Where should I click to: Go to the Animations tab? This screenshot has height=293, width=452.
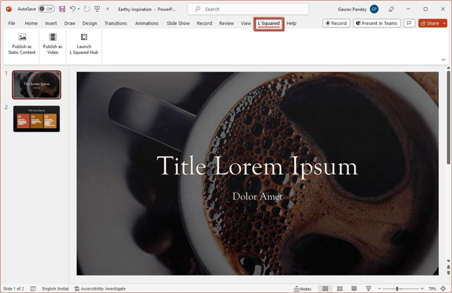coord(147,24)
